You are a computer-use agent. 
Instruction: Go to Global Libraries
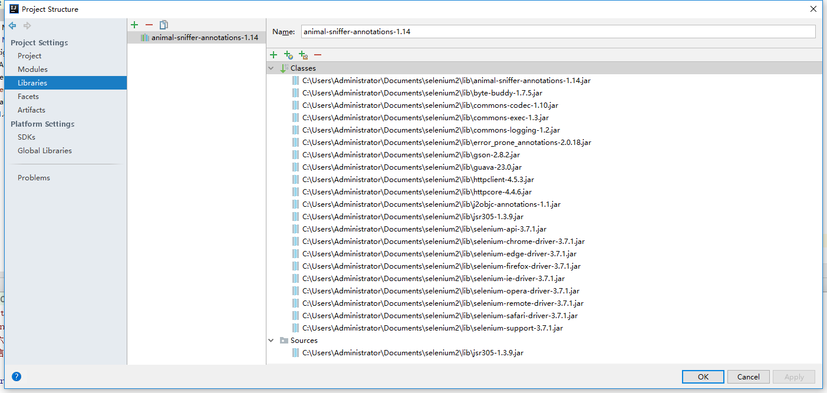(45, 151)
